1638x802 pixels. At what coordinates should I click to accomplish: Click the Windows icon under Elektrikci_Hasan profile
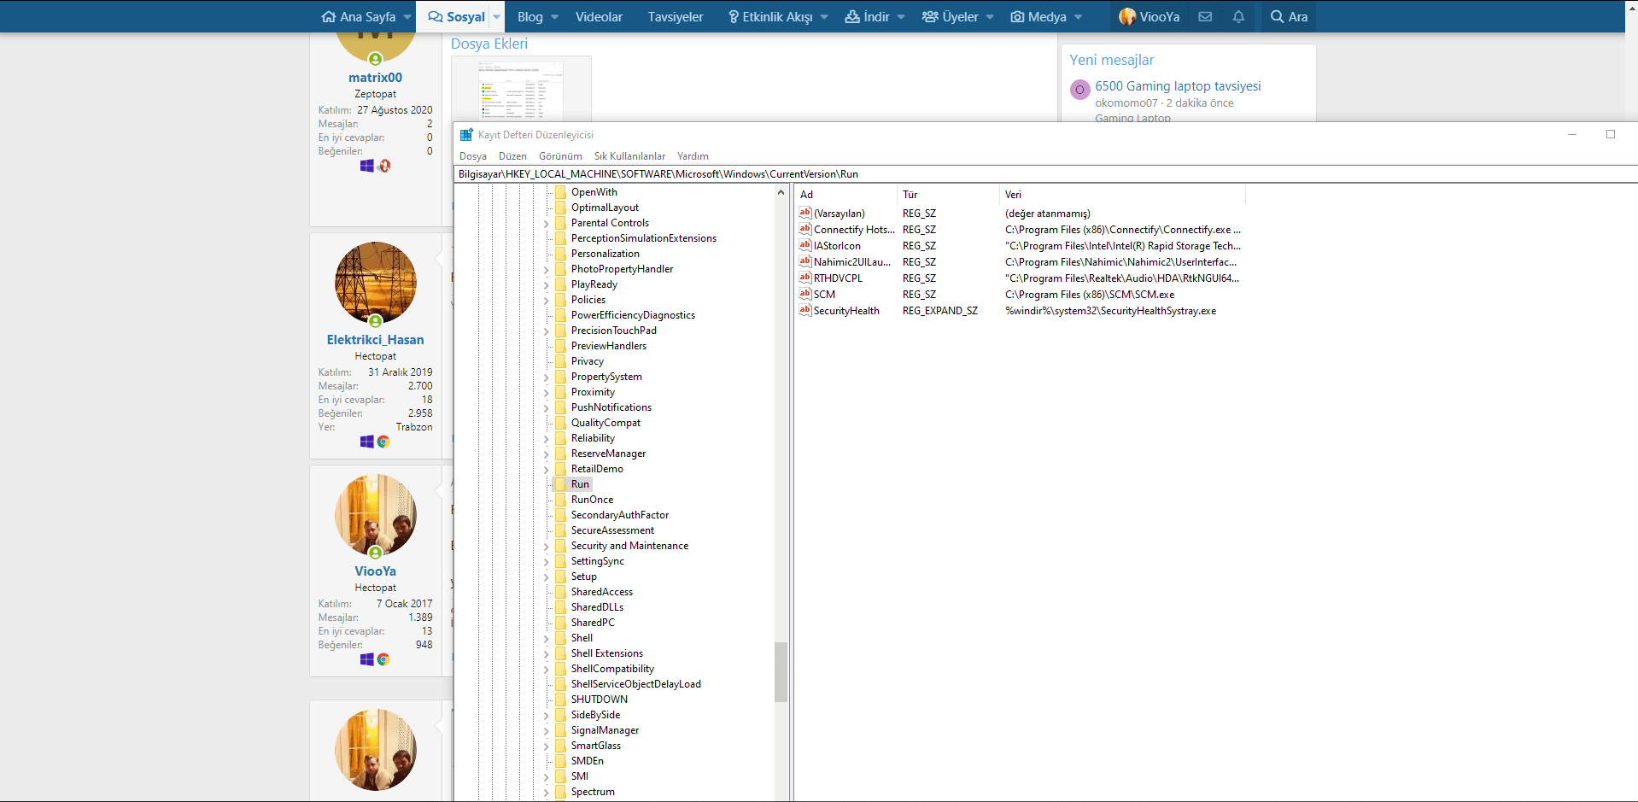367,442
